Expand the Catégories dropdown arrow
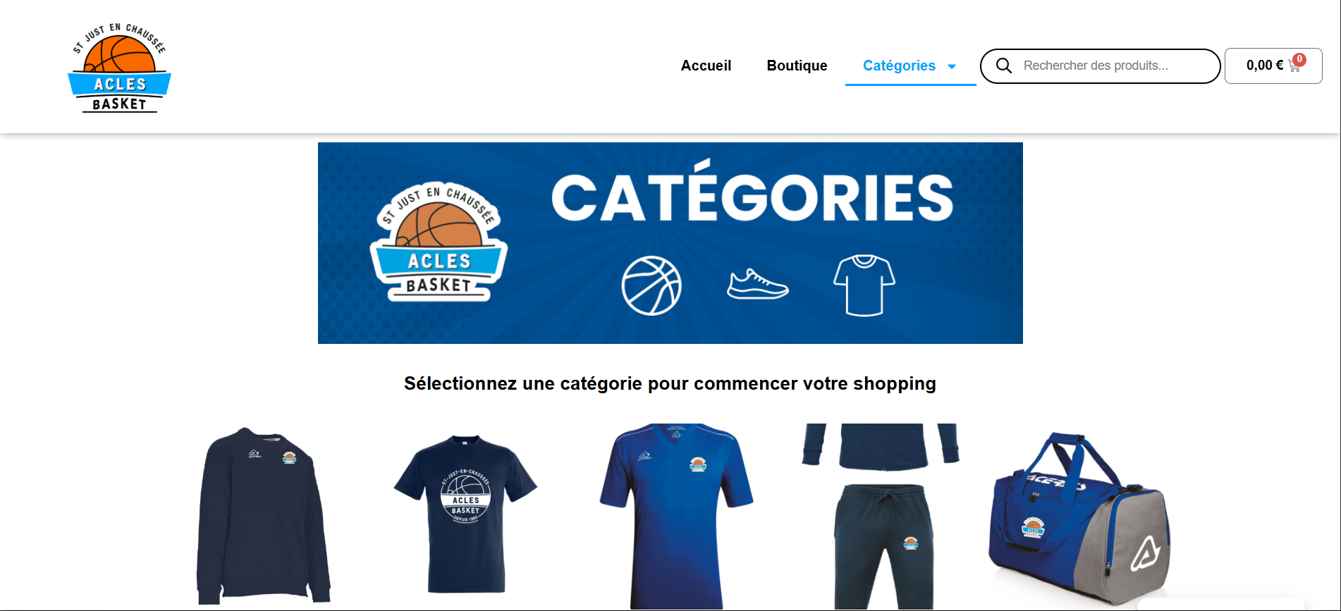This screenshot has height=611, width=1341. pyautogui.click(x=952, y=66)
